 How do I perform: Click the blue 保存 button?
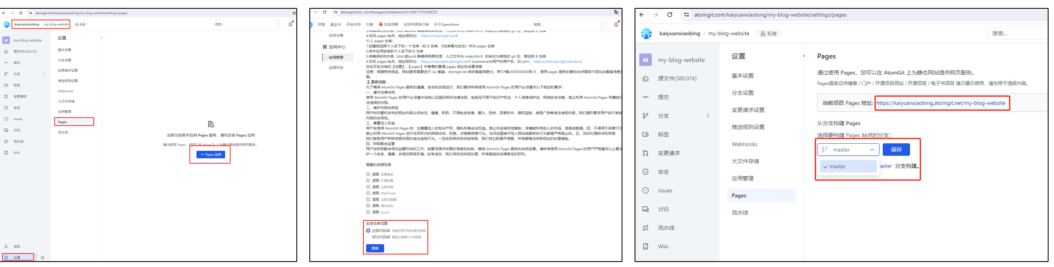tap(896, 150)
